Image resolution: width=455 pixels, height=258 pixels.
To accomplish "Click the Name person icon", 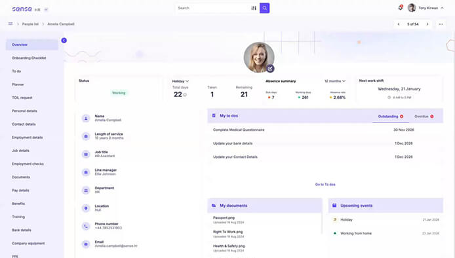I will (x=86, y=119).
